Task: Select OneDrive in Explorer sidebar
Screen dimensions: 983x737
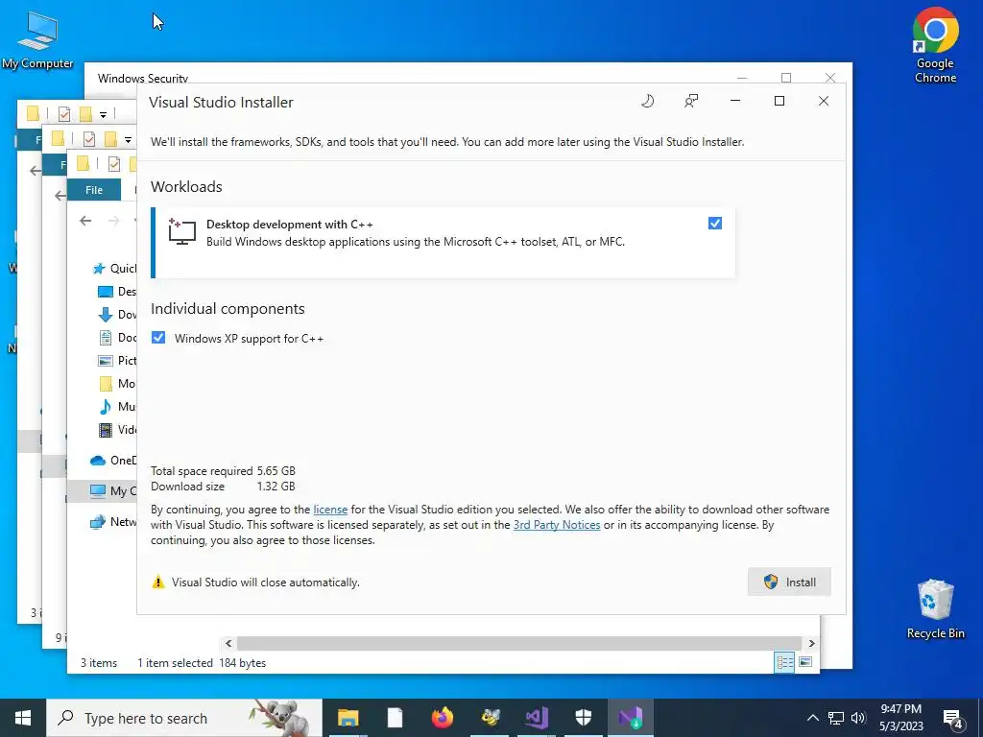Action: (x=113, y=461)
